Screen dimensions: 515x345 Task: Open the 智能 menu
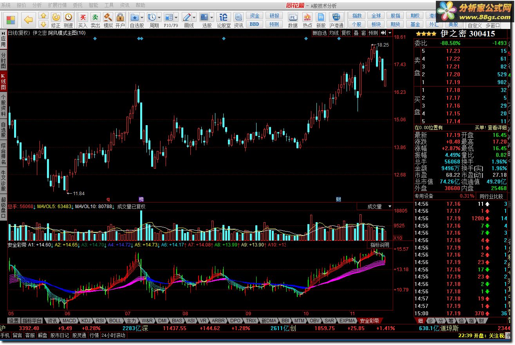click(93, 5)
